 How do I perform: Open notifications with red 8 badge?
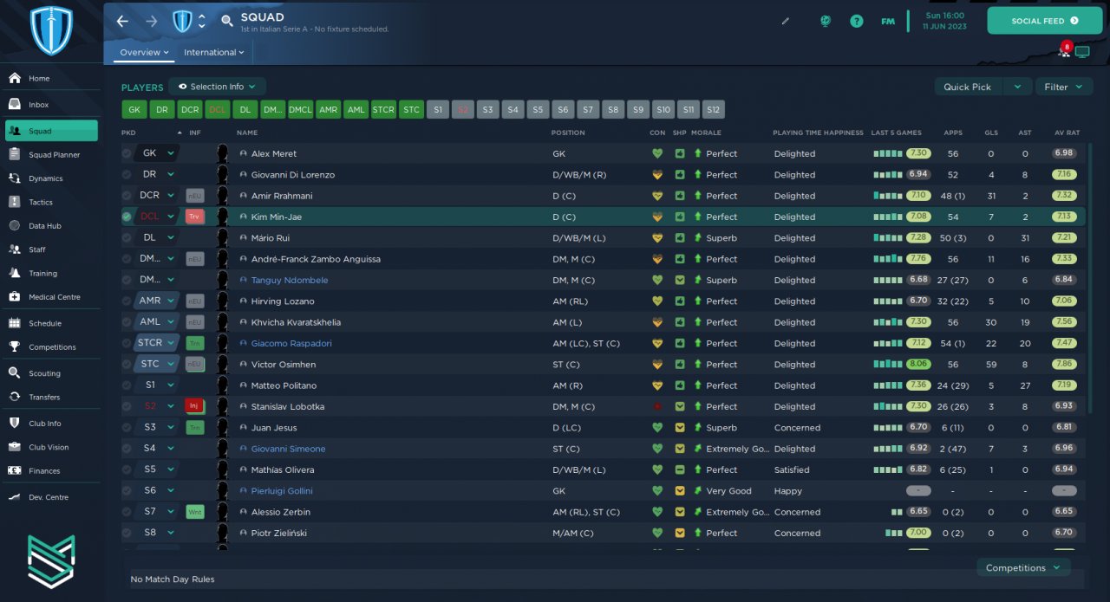tap(1064, 49)
